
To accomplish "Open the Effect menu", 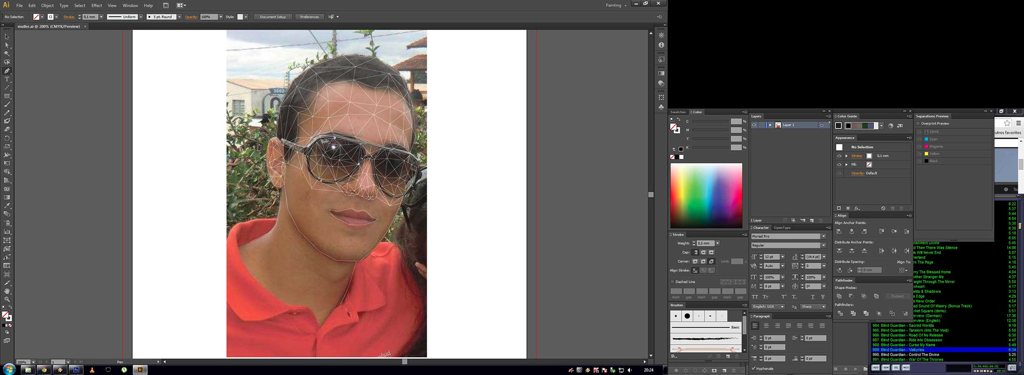I will [97, 5].
